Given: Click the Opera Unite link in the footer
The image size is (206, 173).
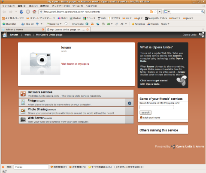Looking at the screenshot, I should [x=184, y=146].
